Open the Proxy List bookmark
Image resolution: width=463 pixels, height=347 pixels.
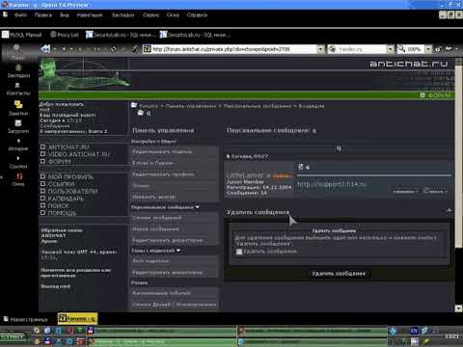(65, 35)
